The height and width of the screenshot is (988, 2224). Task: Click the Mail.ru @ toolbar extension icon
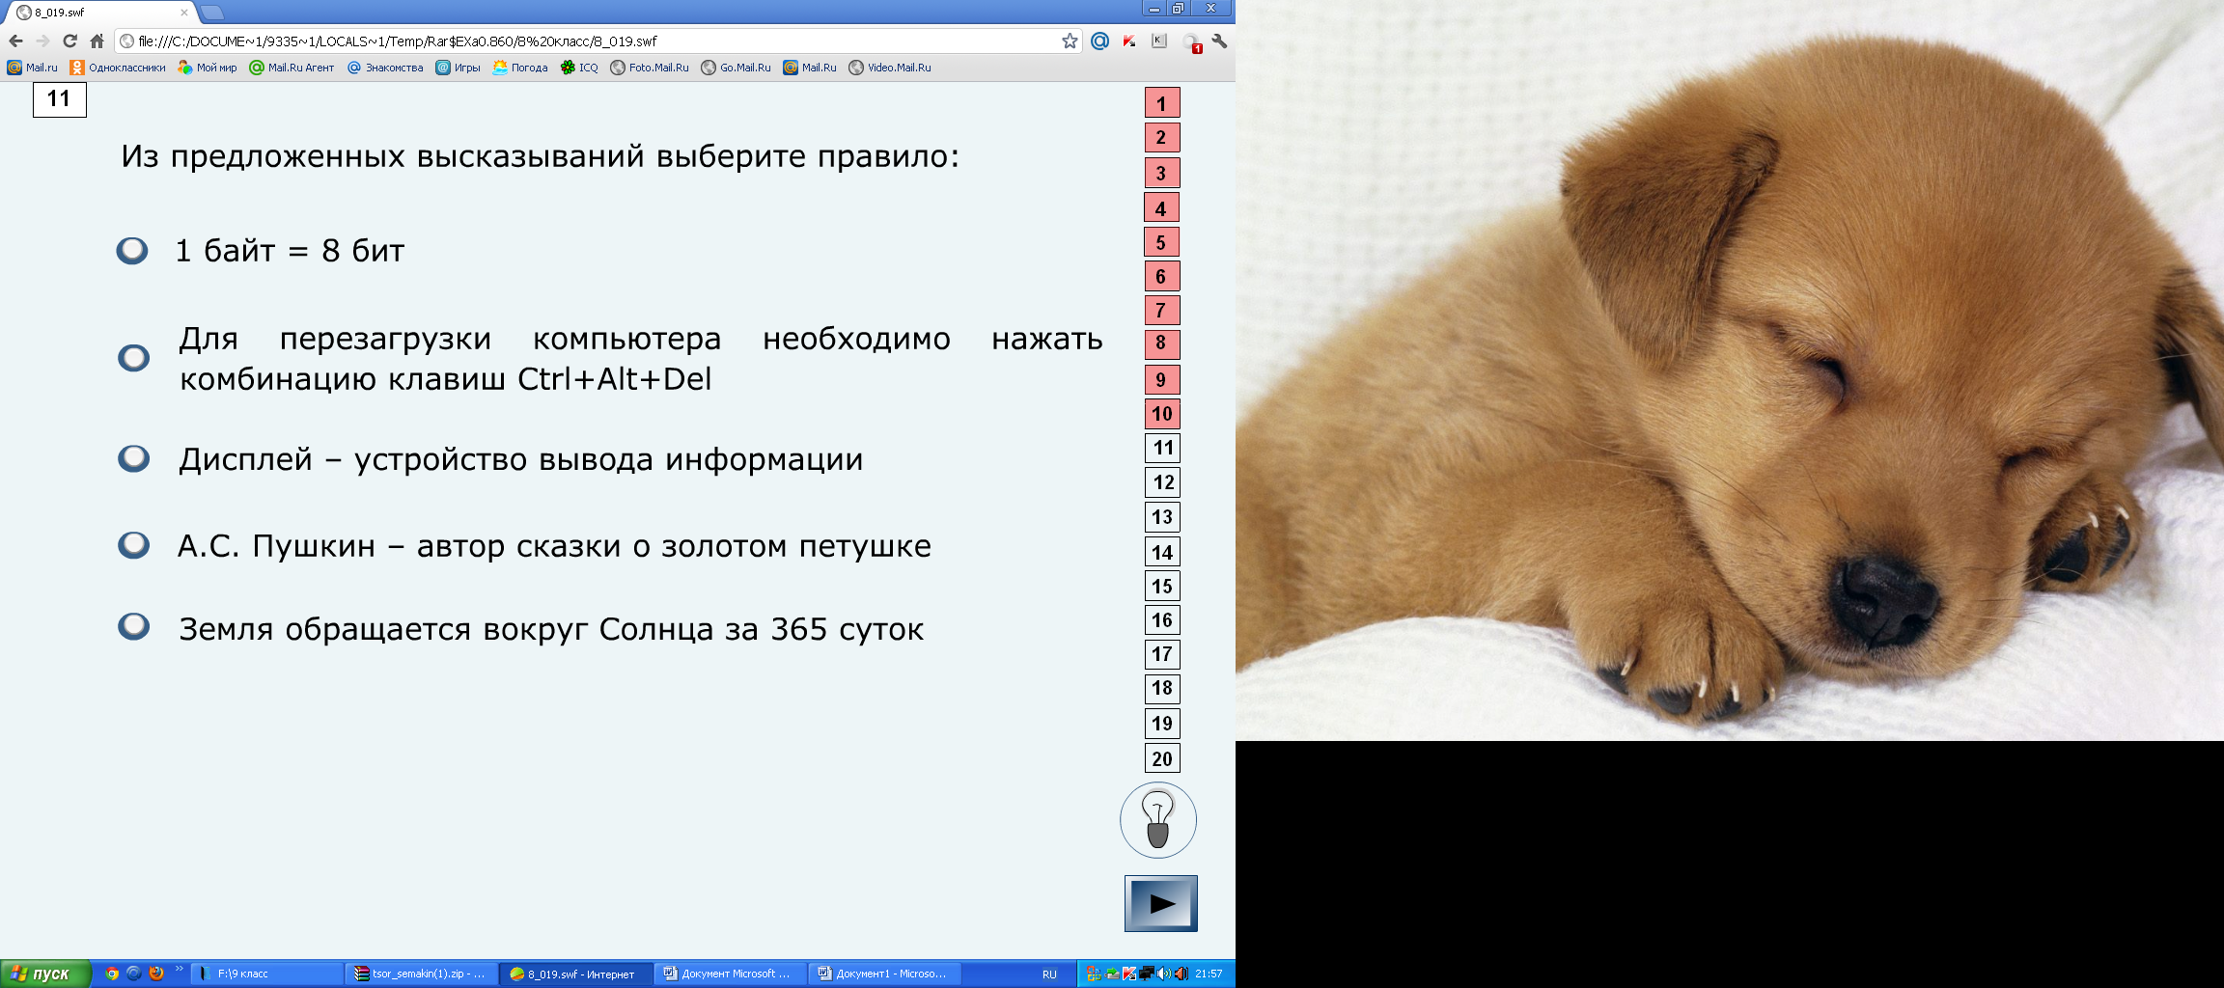(x=1099, y=41)
